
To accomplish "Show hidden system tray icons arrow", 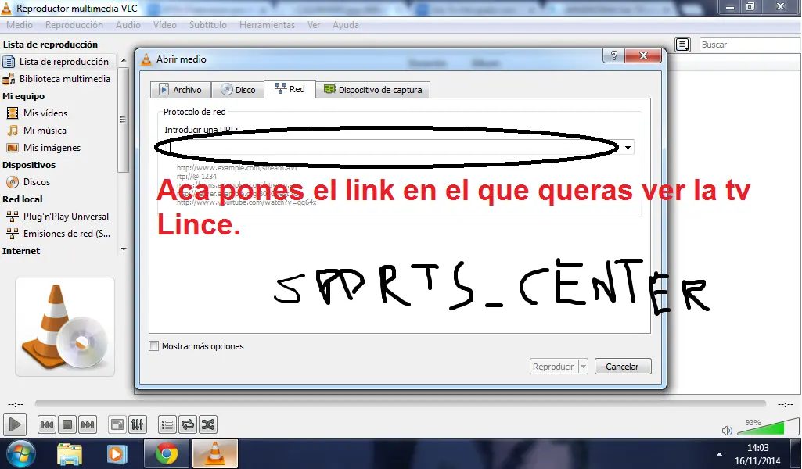I will [719, 454].
